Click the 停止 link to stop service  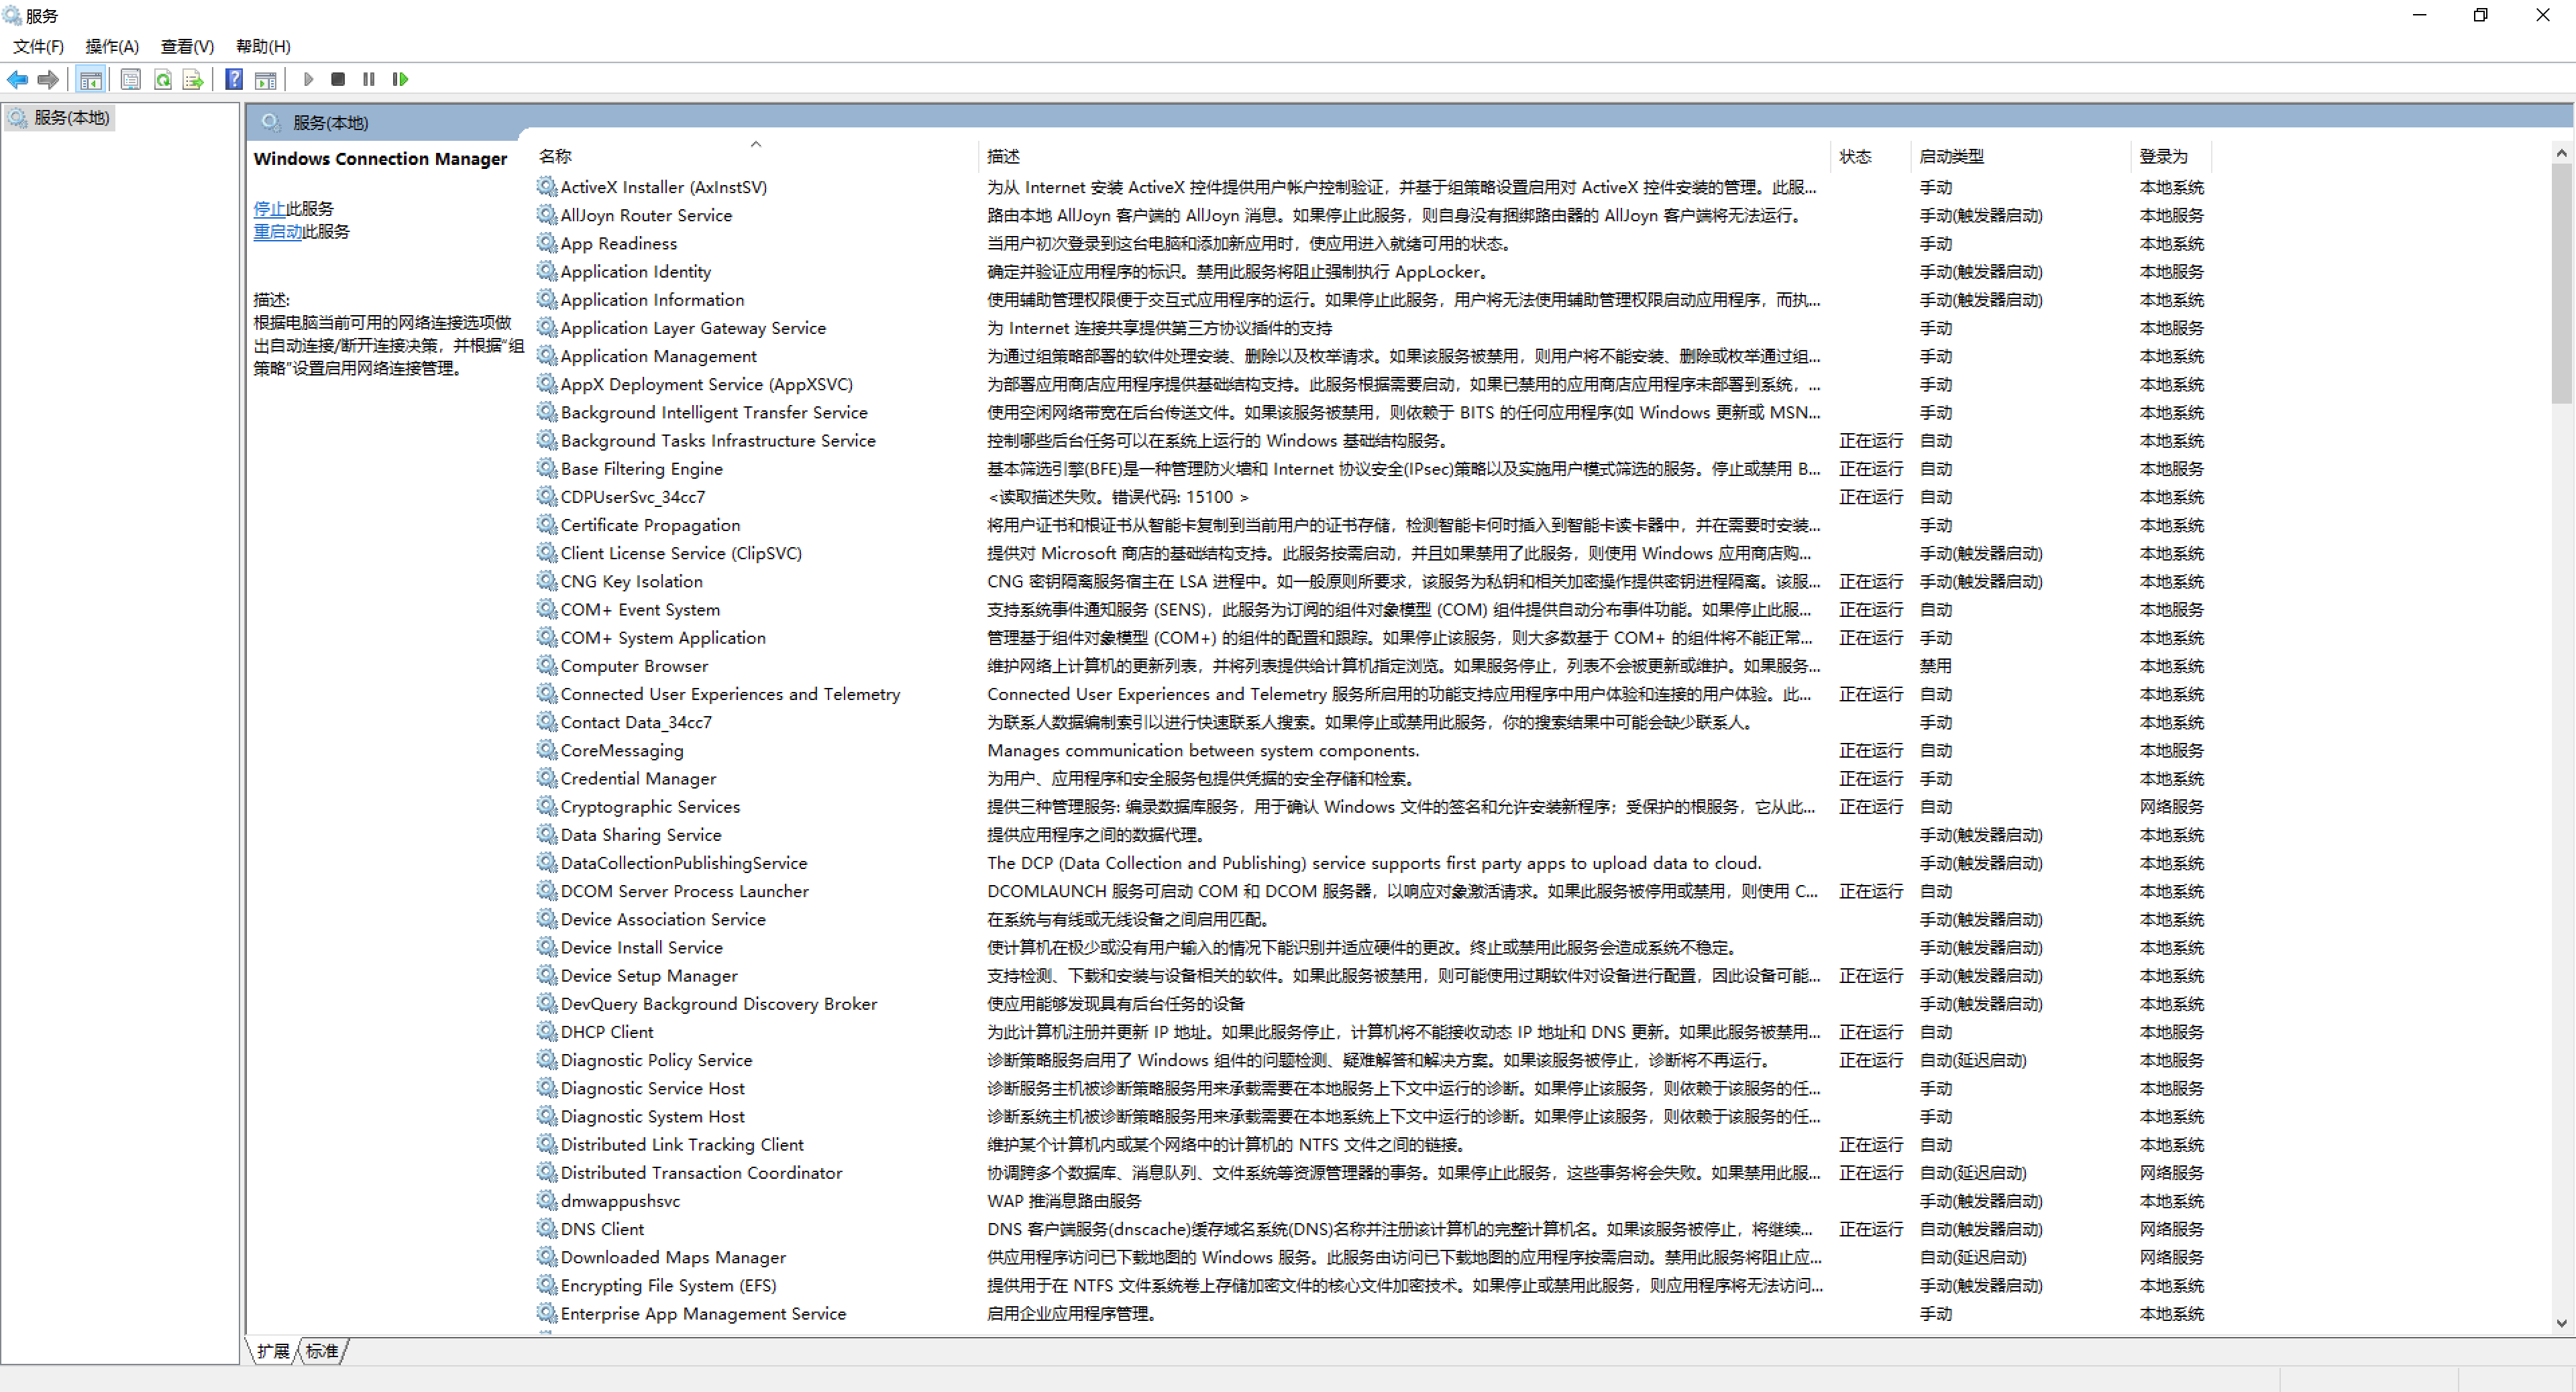coord(268,208)
